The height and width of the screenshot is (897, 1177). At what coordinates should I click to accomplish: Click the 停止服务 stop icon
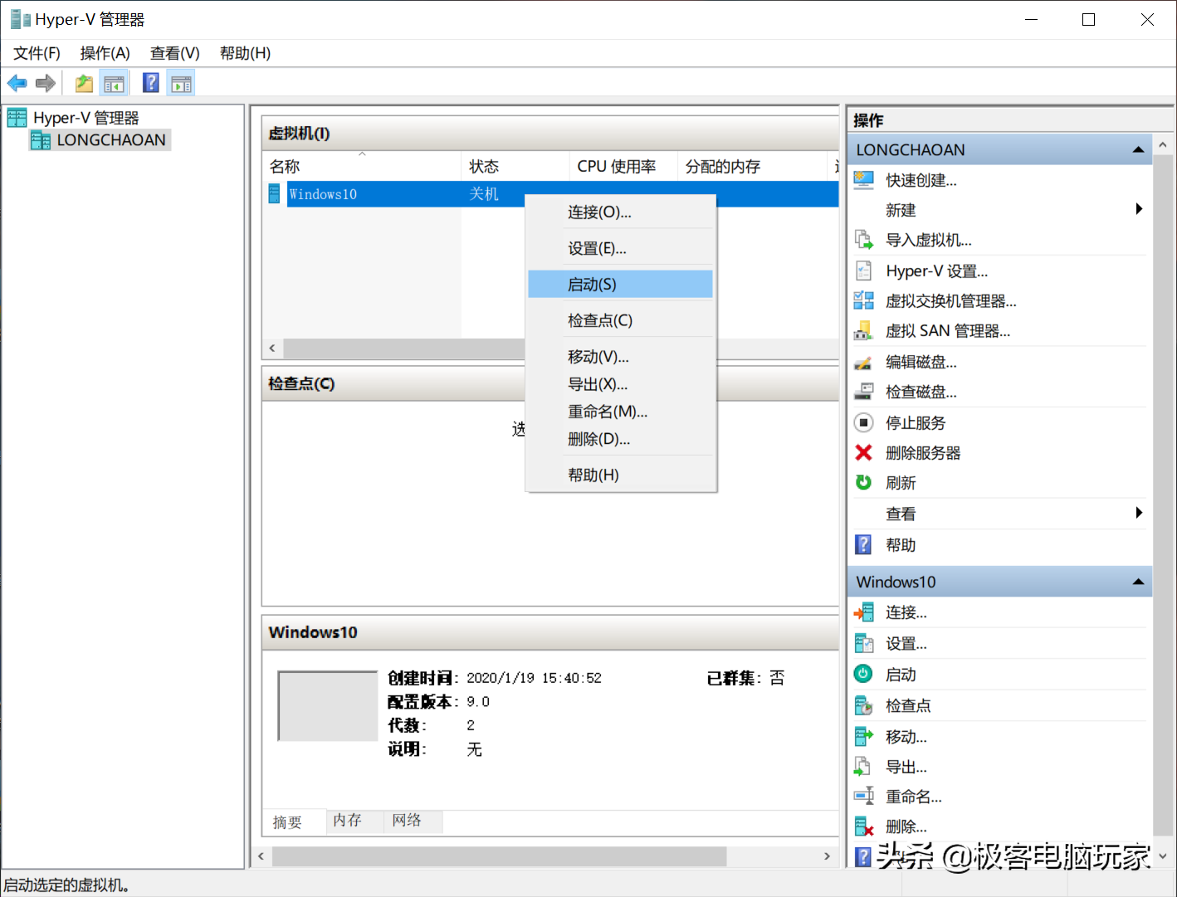tap(864, 422)
